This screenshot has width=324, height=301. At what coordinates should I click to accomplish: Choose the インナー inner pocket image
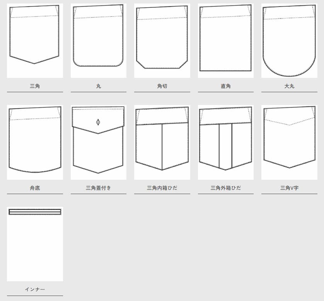[35, 244]
